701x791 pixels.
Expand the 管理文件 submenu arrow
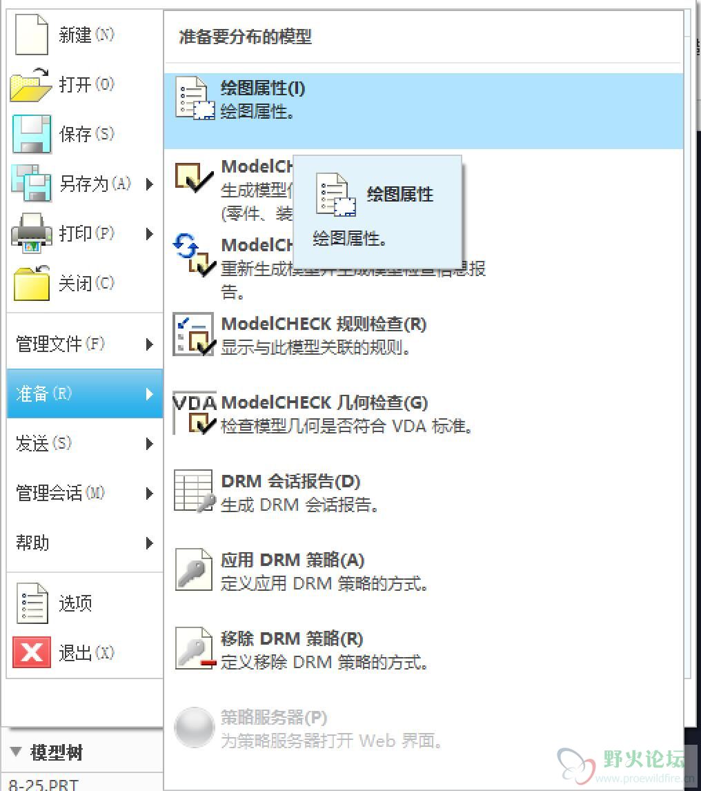tap(149, 344)
